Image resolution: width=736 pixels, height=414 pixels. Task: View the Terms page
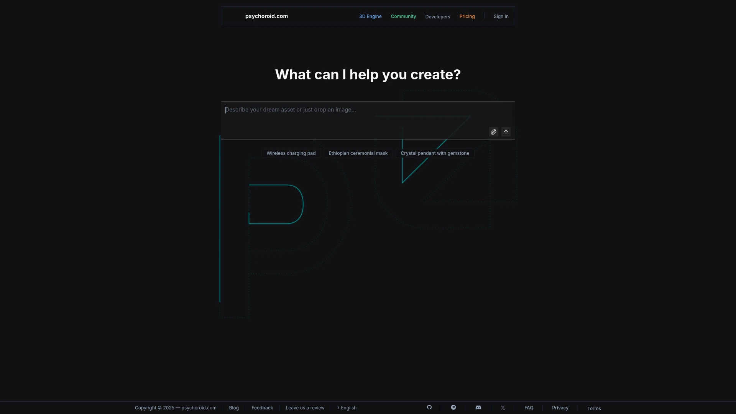pyautogui.click(x=594, y=408)
